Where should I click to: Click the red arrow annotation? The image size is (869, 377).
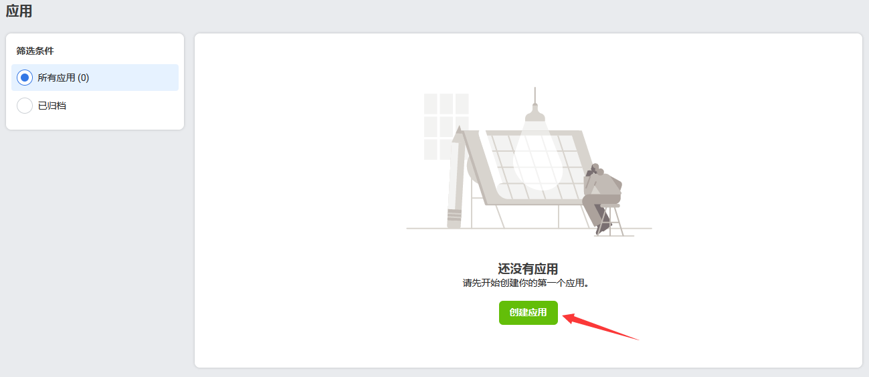(x=600, y=326)
